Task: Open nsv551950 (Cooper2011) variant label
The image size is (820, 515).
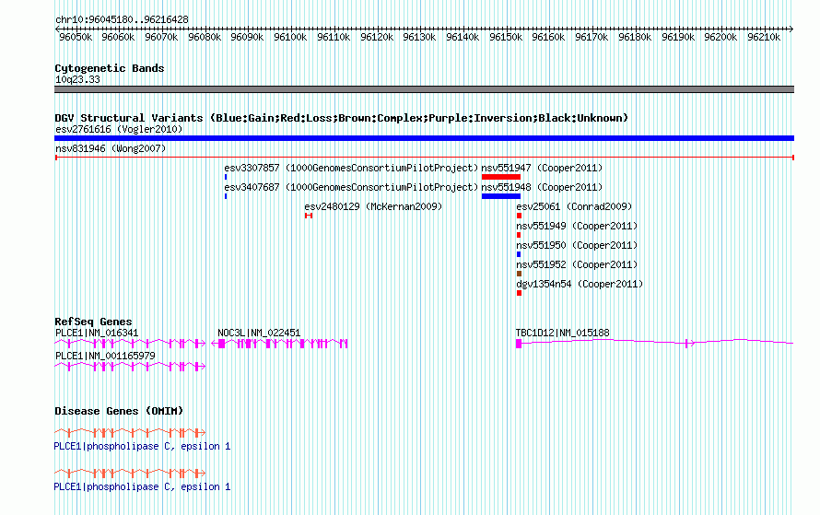Action: (577, 245)
